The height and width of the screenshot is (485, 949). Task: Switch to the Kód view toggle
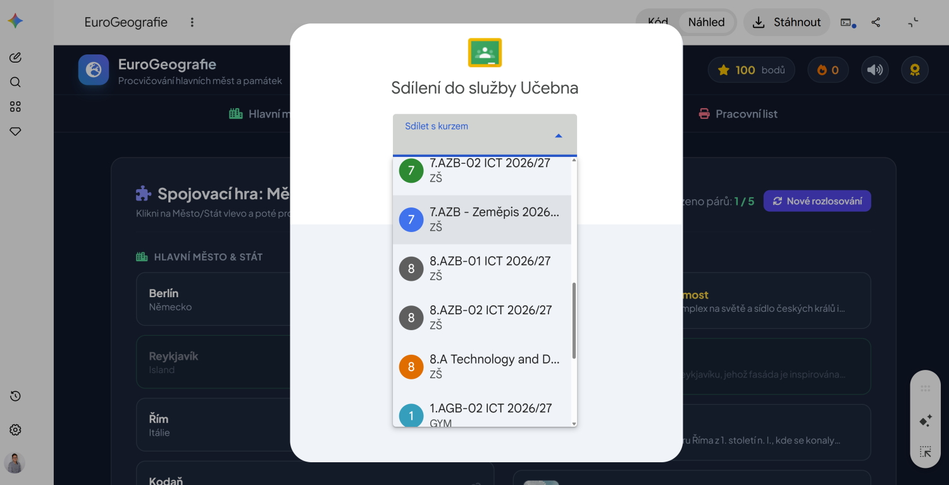click(658, 22)
